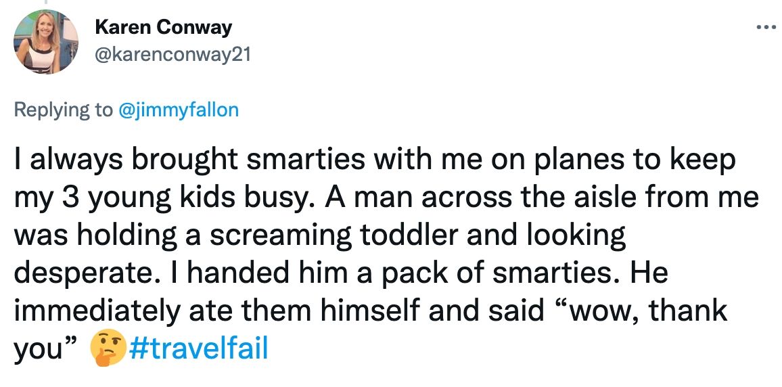The image size is (782, 387).
Task: Open the @karenconway21 handle
Action: pyautogui.click(x=172, y=54)
